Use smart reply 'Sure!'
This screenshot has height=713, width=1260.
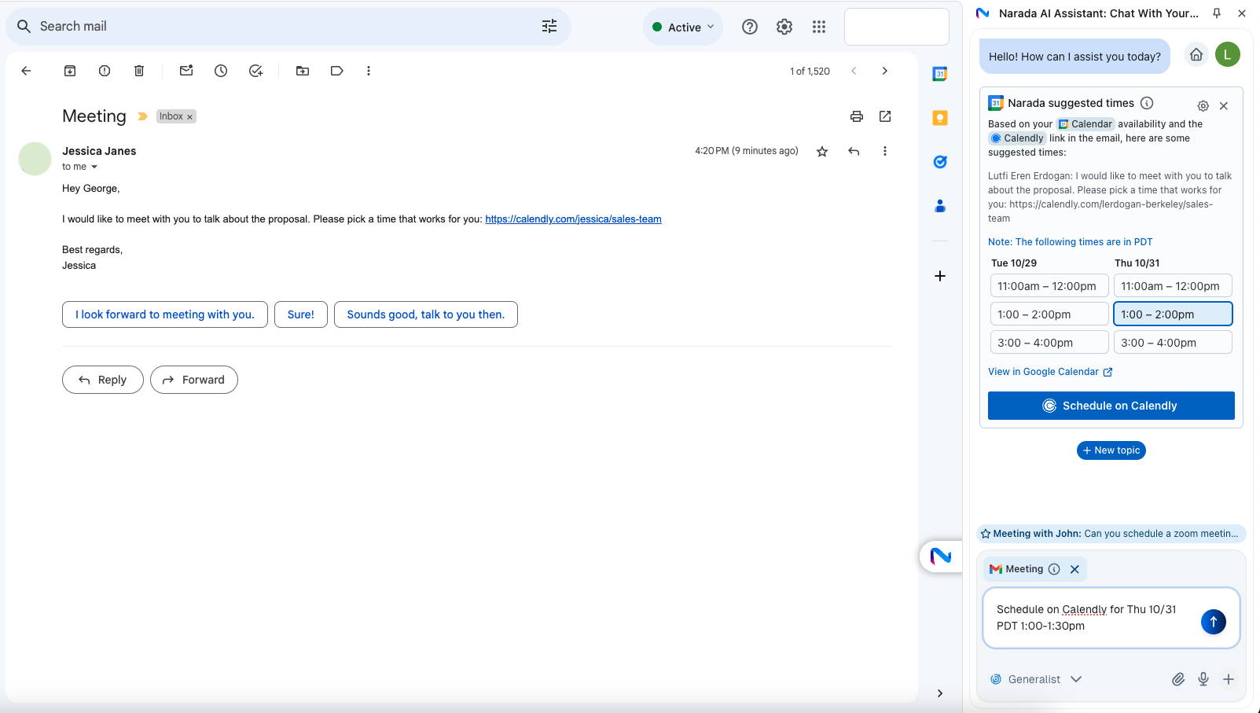coord(300,314)
